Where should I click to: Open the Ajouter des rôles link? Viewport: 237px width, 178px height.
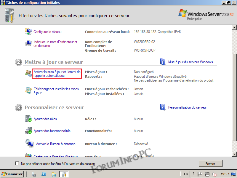click(x=45, y=119)
